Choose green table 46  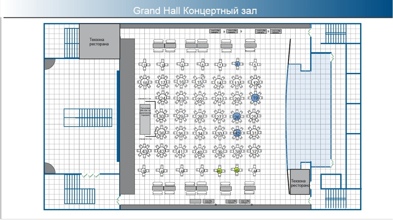[219, 171]
